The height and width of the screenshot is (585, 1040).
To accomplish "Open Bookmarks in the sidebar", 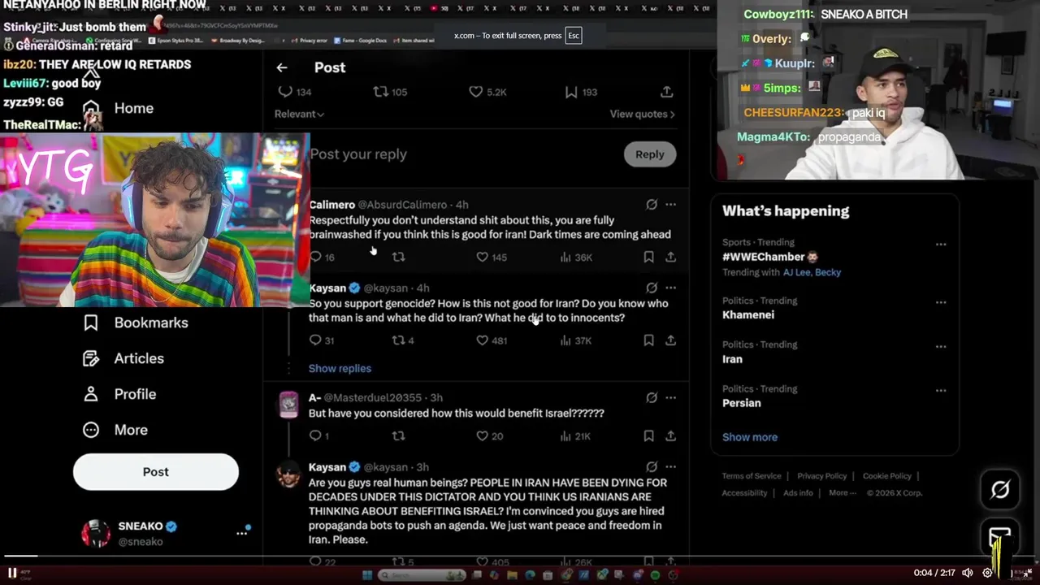I will (x=136, y=323).
